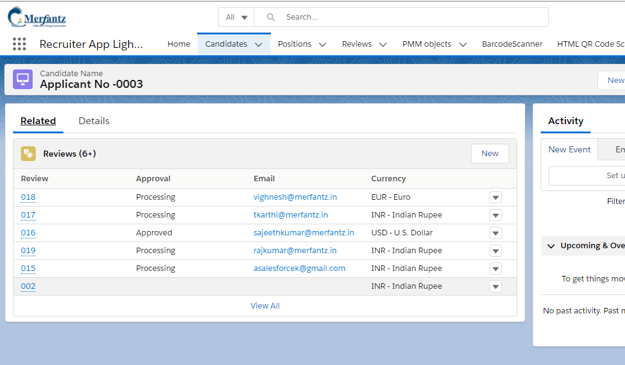Open the App Launcher grid icon
This screenshot has height=365, width=625.
(19, 44)
